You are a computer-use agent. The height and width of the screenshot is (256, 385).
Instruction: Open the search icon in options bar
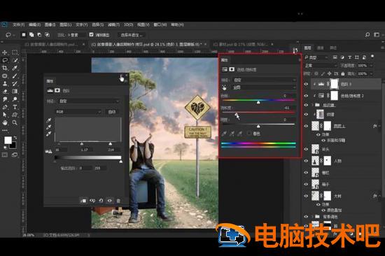(x=367, y=35)
